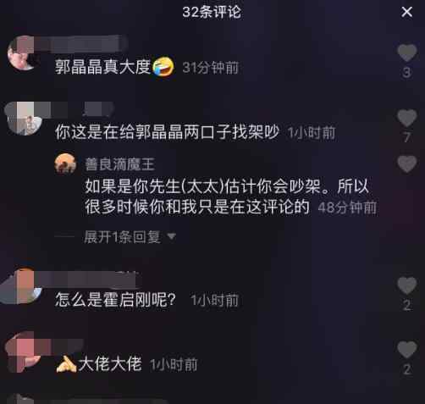Screen dimensions: 425x404
Task: Reply to comment 你这是在给郭晶晶两口子找架吵
Action: click(167, 132)
